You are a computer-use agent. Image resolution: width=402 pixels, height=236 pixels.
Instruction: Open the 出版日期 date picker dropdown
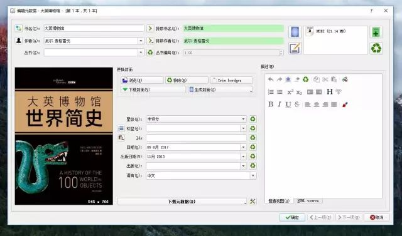[x=243, y=156]
